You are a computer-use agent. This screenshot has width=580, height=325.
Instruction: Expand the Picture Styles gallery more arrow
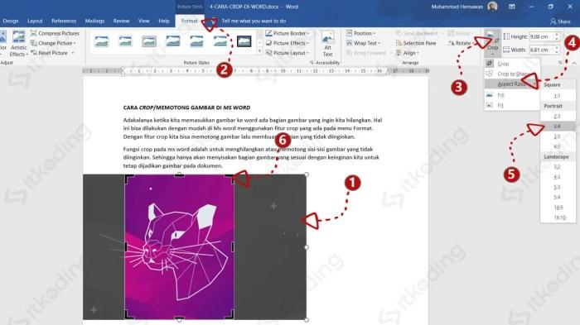pyautogui.click(x=259, y=52)
